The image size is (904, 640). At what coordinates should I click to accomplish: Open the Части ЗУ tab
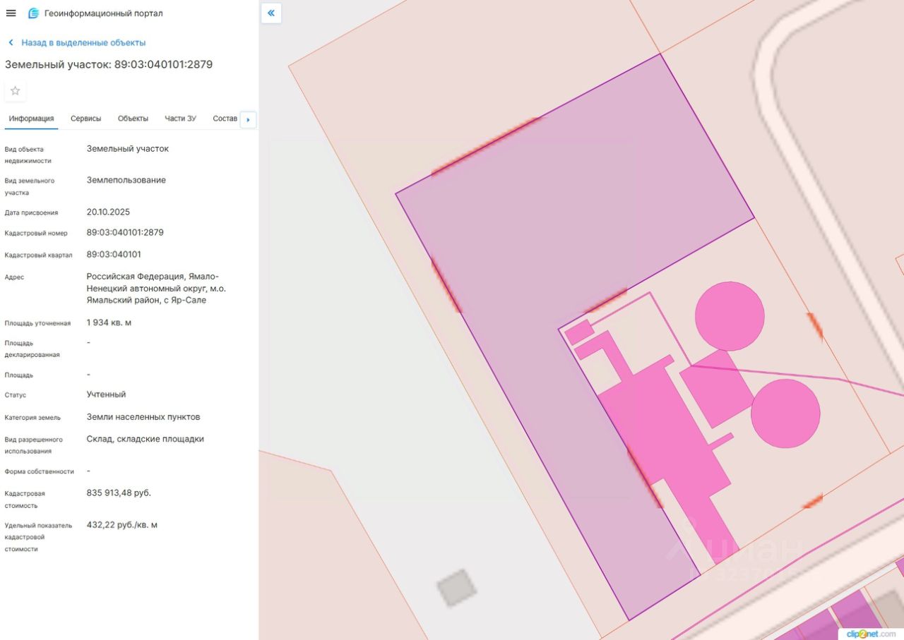tap(181, 119)
